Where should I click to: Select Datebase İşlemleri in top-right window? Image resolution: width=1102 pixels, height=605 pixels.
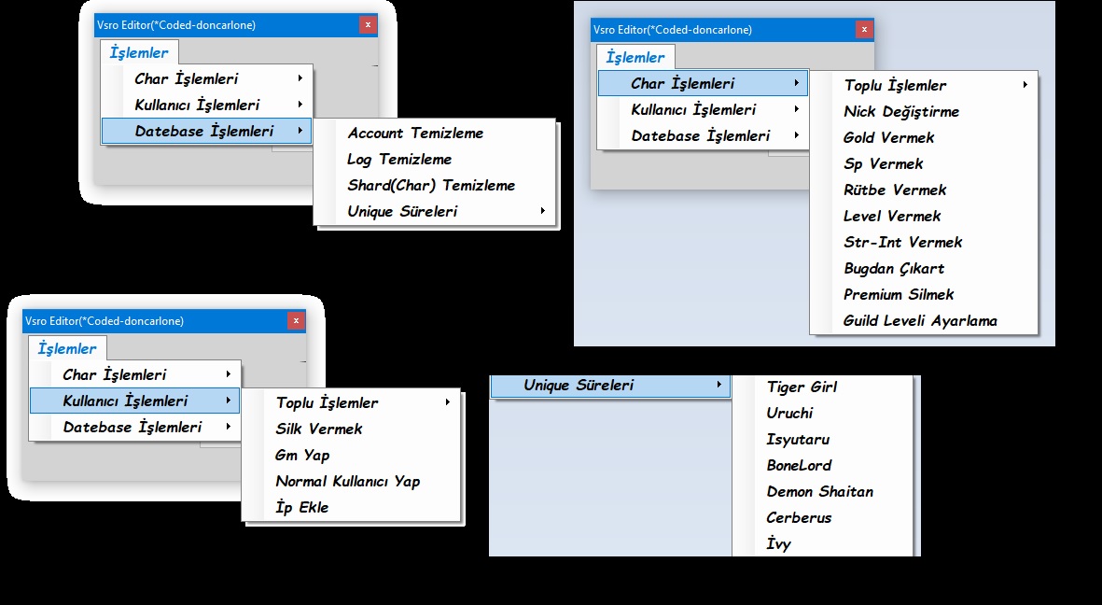click(x=703, y=135)
